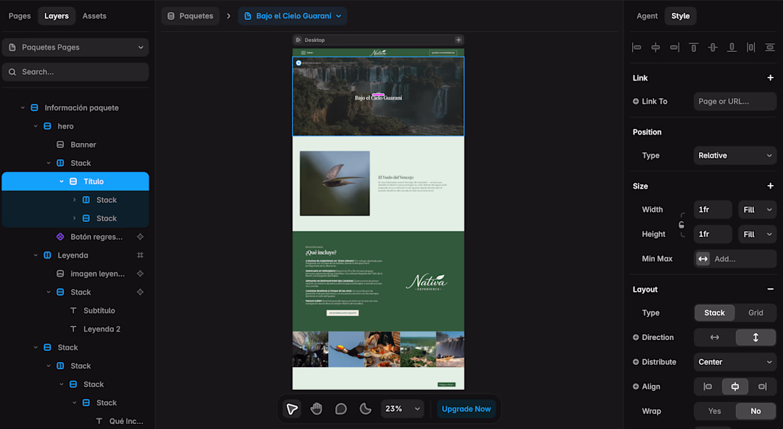Select the comment bubble tool
This screenshot has width=783, height=429.
tap(341, 409)
